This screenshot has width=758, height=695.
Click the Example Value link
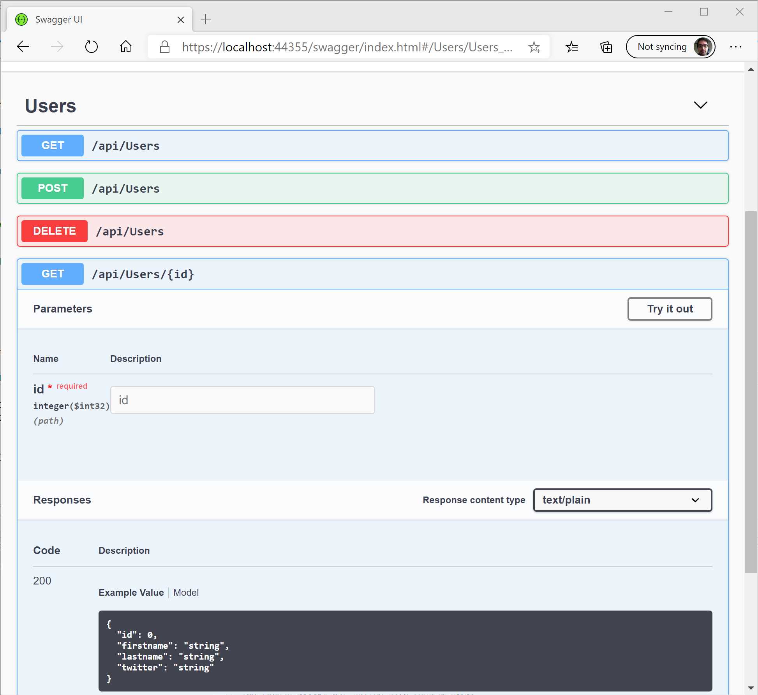131,593
